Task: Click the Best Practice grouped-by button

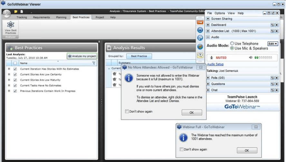Action: coord(139,56)
